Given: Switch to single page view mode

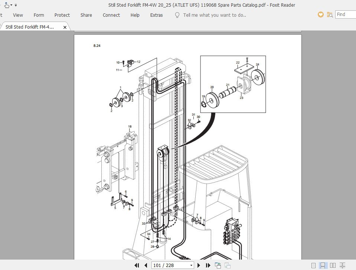Looking at the screenshot, I should click(313, 265).
